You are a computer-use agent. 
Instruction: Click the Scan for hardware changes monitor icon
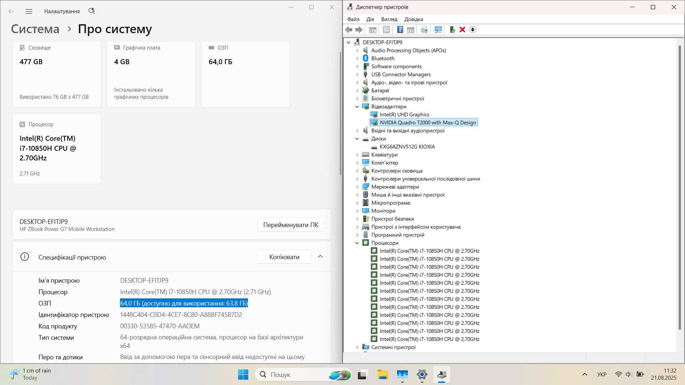(438, 30)
